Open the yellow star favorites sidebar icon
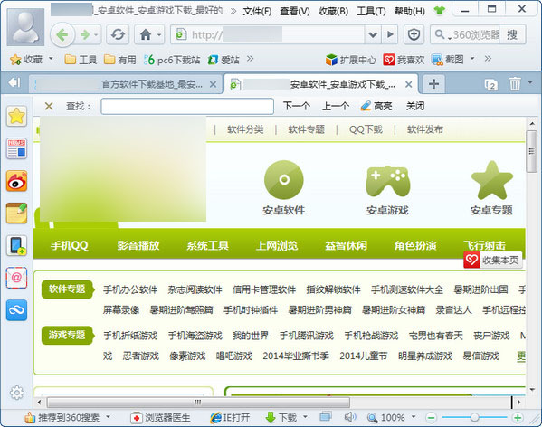This screenshot has width=542, height=427. click(16, 116)
